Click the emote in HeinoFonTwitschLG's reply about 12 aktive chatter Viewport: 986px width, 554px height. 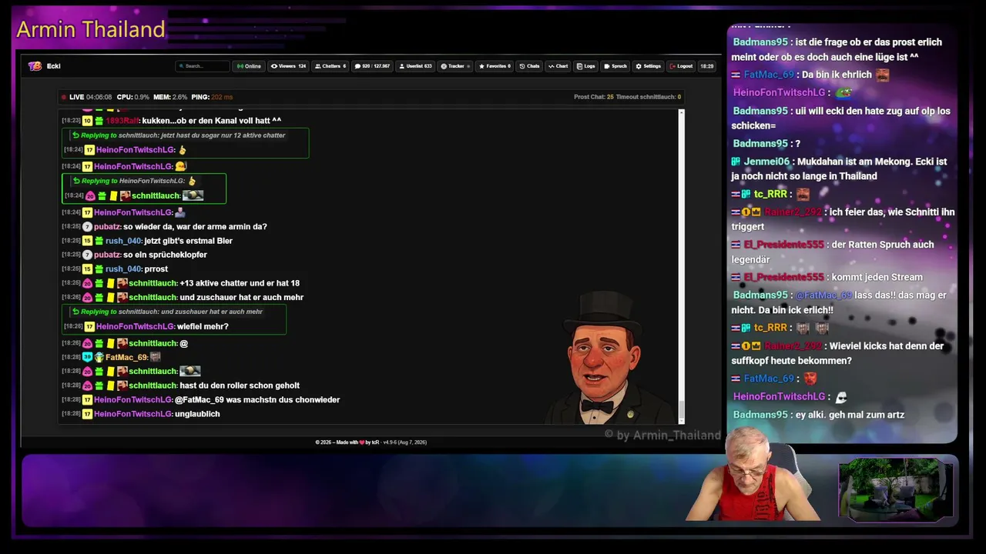(x=182, y=150)
